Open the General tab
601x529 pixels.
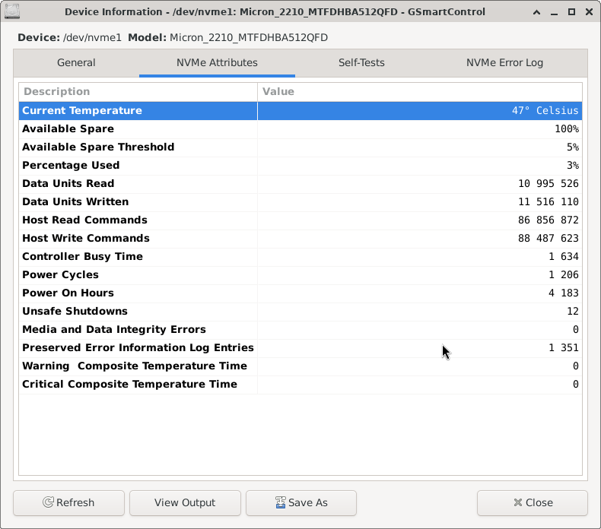pos(76,63)
